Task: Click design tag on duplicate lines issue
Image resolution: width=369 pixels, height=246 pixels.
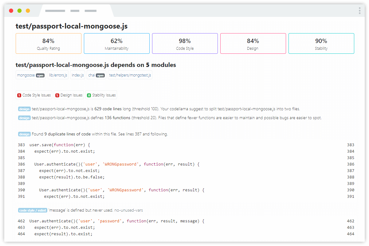Action: click(24, 134)
